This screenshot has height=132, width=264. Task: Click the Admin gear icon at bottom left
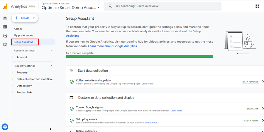tap(5, 127)
